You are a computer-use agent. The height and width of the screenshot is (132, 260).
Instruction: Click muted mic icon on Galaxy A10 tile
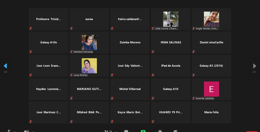(153, 98)
